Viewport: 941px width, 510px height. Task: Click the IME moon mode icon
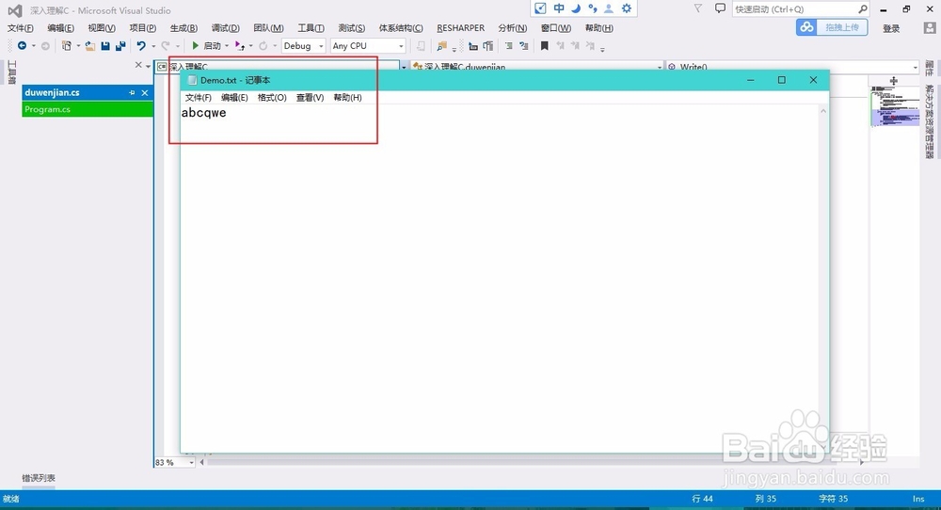pos(576,8)
